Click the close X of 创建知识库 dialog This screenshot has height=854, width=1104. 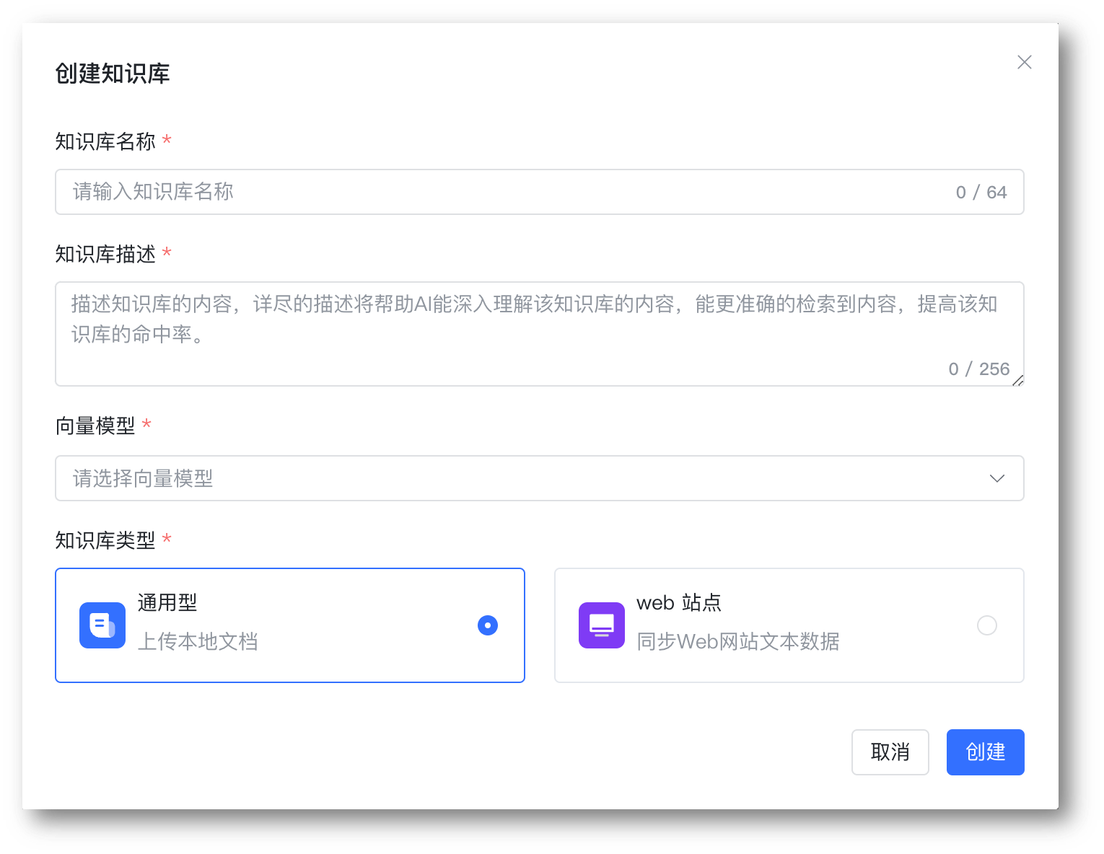(1024, 62)
